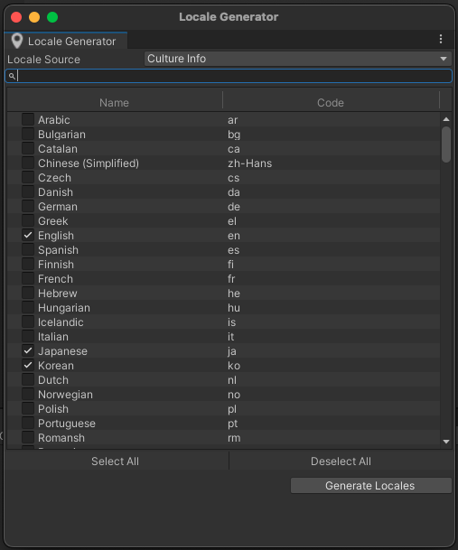Select the 'Portuguese' name text
The height and width of the screenshot is (550, 458).
tap(67, 424)
